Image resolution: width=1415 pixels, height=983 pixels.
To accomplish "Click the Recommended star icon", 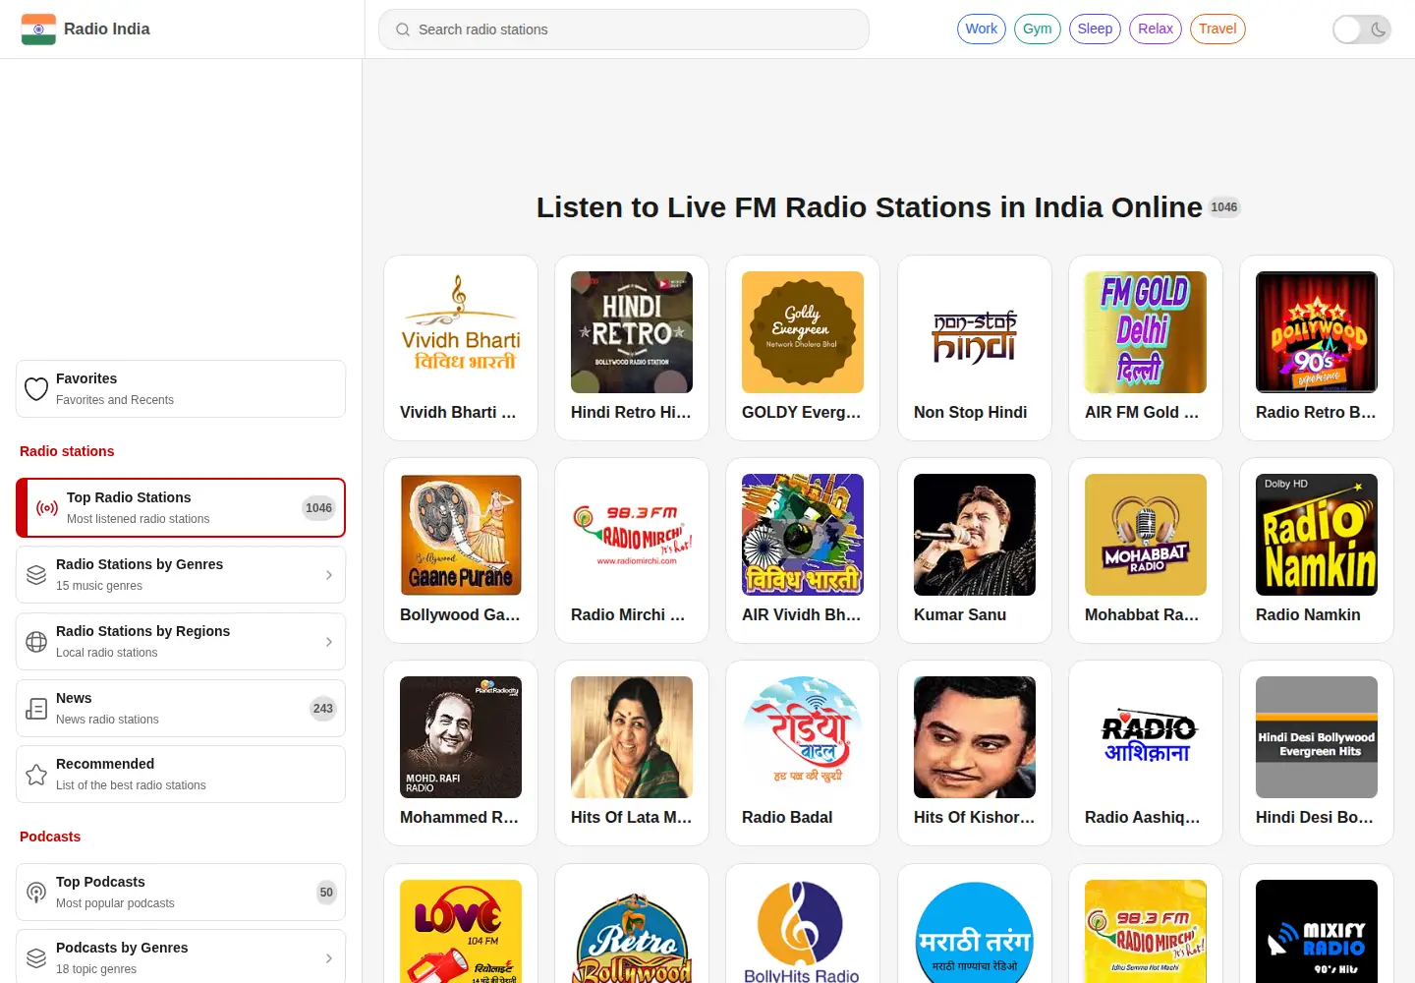I will pos(36,775).
